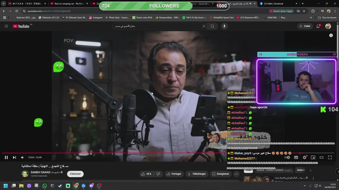
Task: Open browser extensions puzzle icon
Action: coord(313,11)
